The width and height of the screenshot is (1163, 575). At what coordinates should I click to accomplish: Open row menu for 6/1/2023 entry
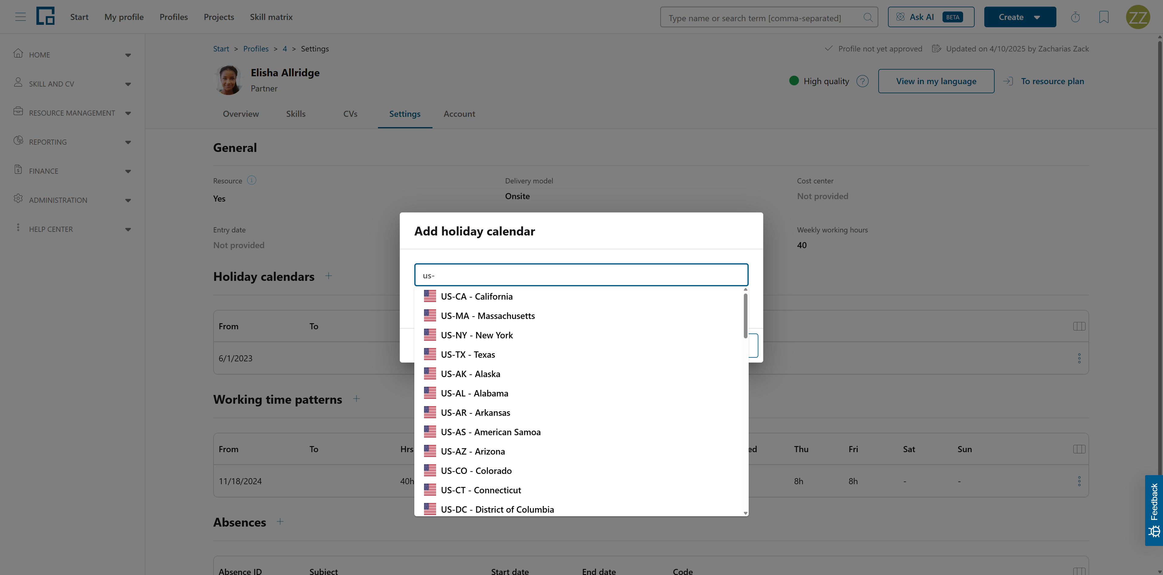coord(1079,358)
